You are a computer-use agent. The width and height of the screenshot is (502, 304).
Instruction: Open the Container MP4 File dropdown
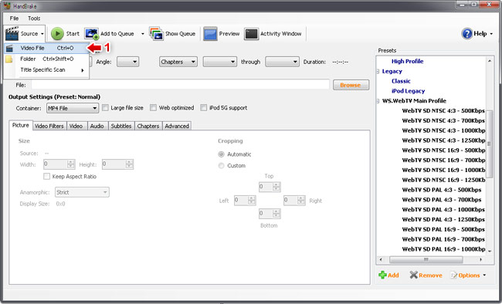[x=73, y=108]
